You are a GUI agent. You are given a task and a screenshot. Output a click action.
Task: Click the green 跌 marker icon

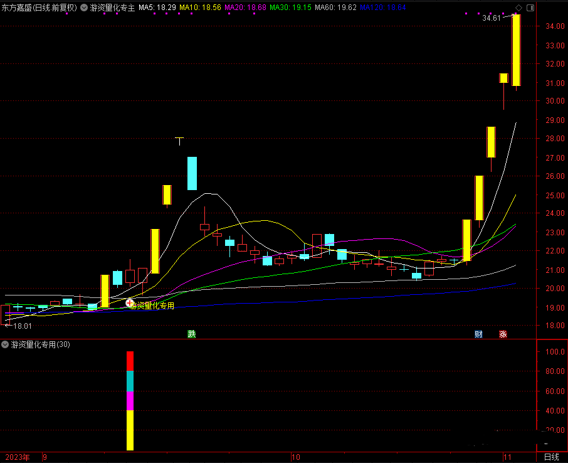191,334
